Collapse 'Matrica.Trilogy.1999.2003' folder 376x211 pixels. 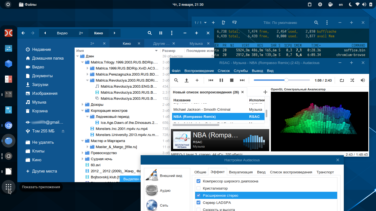point(83,62)
